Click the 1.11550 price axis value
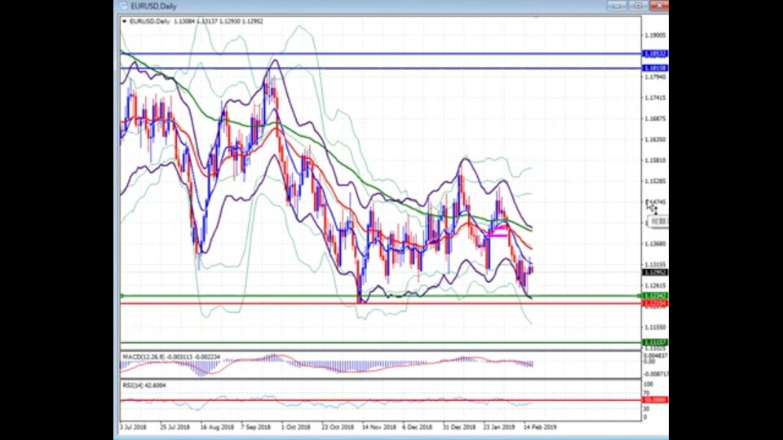The height and width of the screenshot is (440, 783). click(x=655, y=328)
